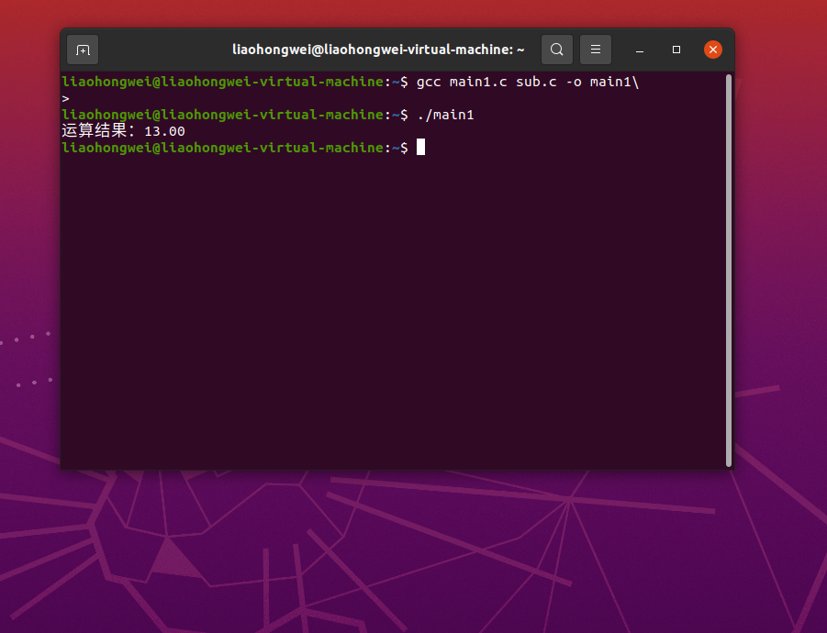Open a new terminal tab
The width and height of the screenshot is (827, 633).
point(83,50)
